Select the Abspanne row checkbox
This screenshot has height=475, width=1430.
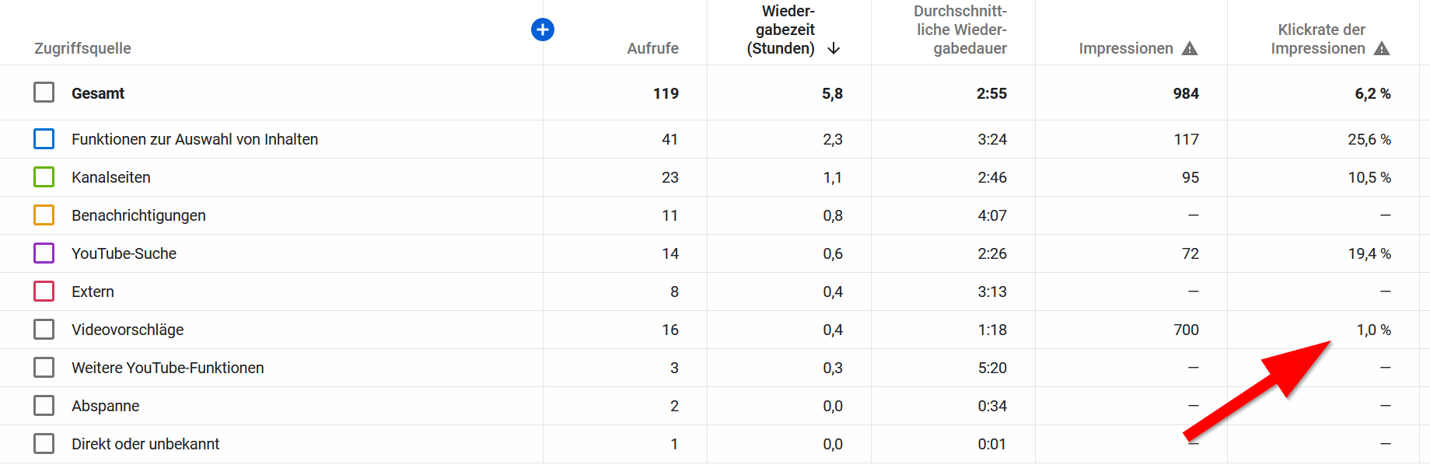44,405
